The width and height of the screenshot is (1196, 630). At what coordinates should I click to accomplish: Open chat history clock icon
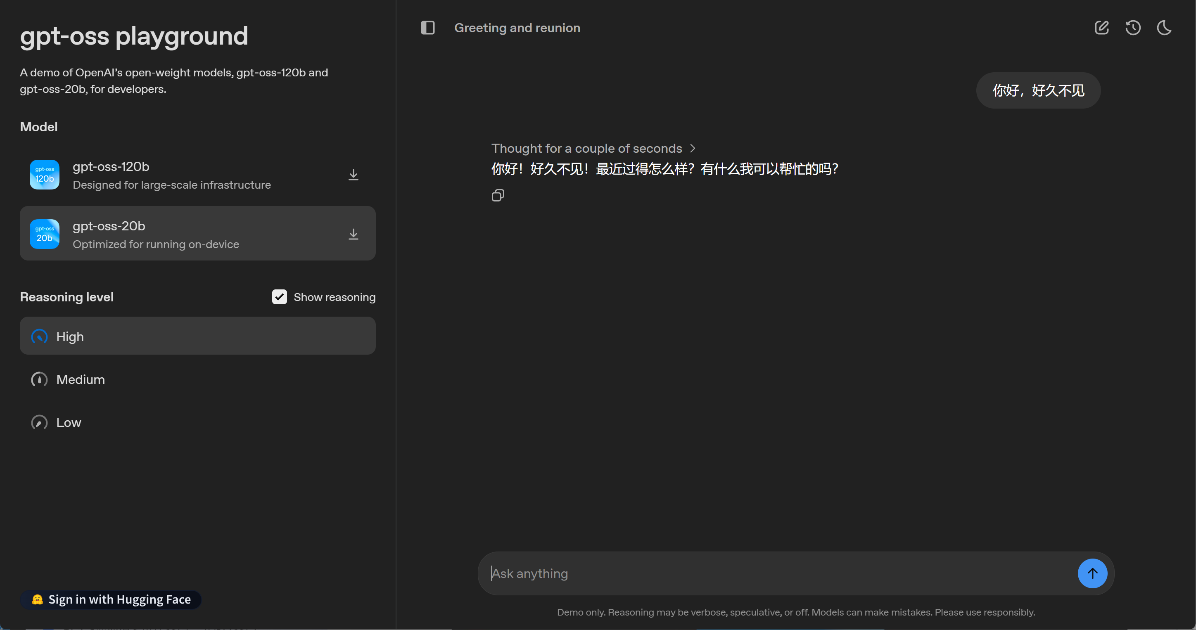click(1133, 28)
